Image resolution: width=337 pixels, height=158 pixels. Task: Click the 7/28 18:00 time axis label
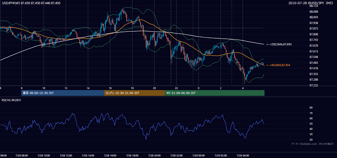(x=132, y=155)
